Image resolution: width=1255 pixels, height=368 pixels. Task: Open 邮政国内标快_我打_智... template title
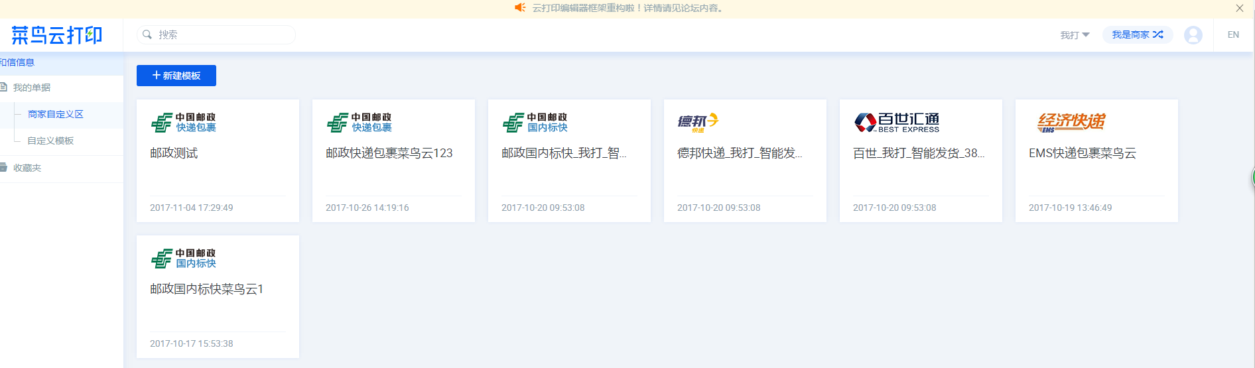click(564, 153)
